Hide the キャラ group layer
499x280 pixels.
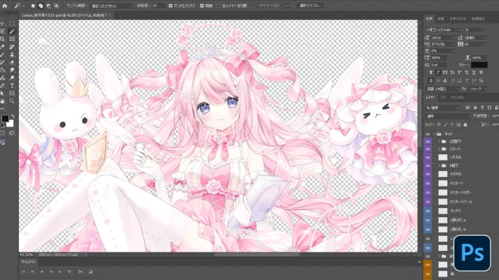click(x=428, y=134)
